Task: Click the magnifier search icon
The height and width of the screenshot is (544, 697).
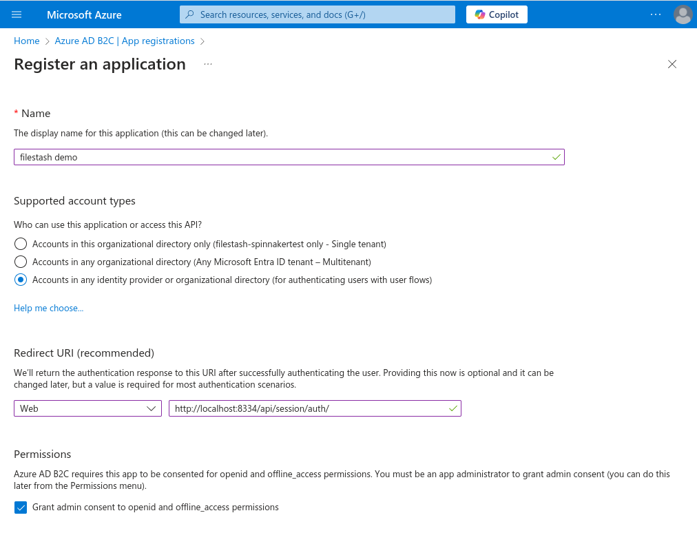Action: tap(190, 14)
